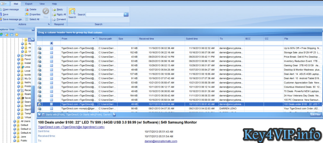Click the mail icon of the 164 KB row

(39, 96)
